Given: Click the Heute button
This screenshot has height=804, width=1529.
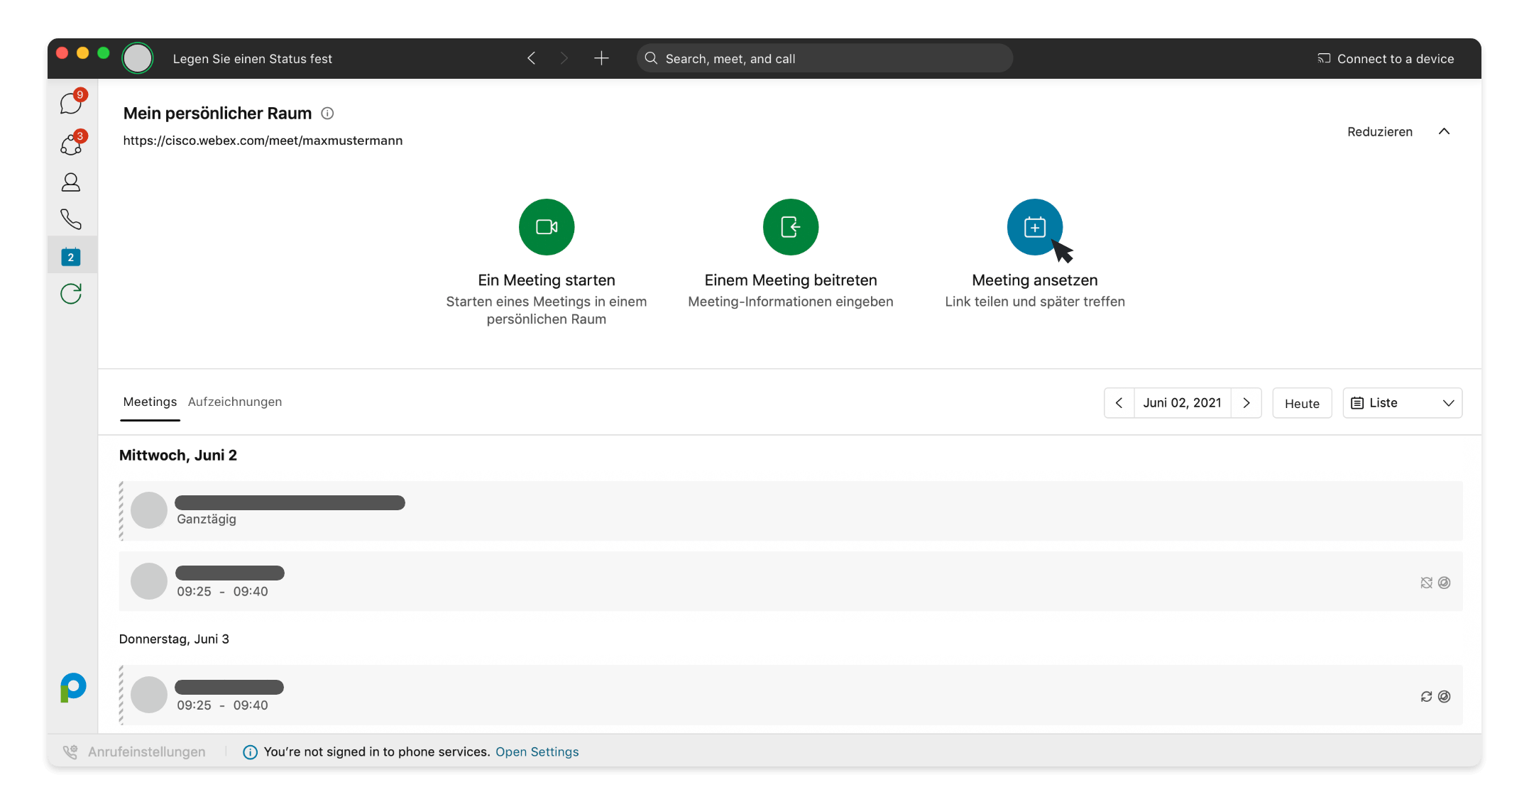Looking at the screenshot, I should 1302,403.
